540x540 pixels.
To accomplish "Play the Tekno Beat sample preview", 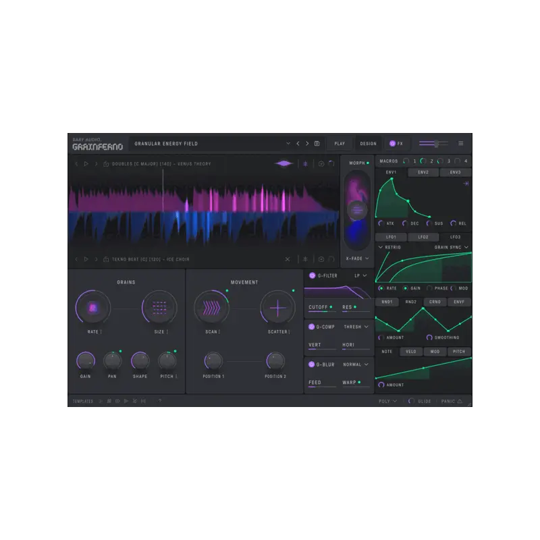I will point(86,259).
